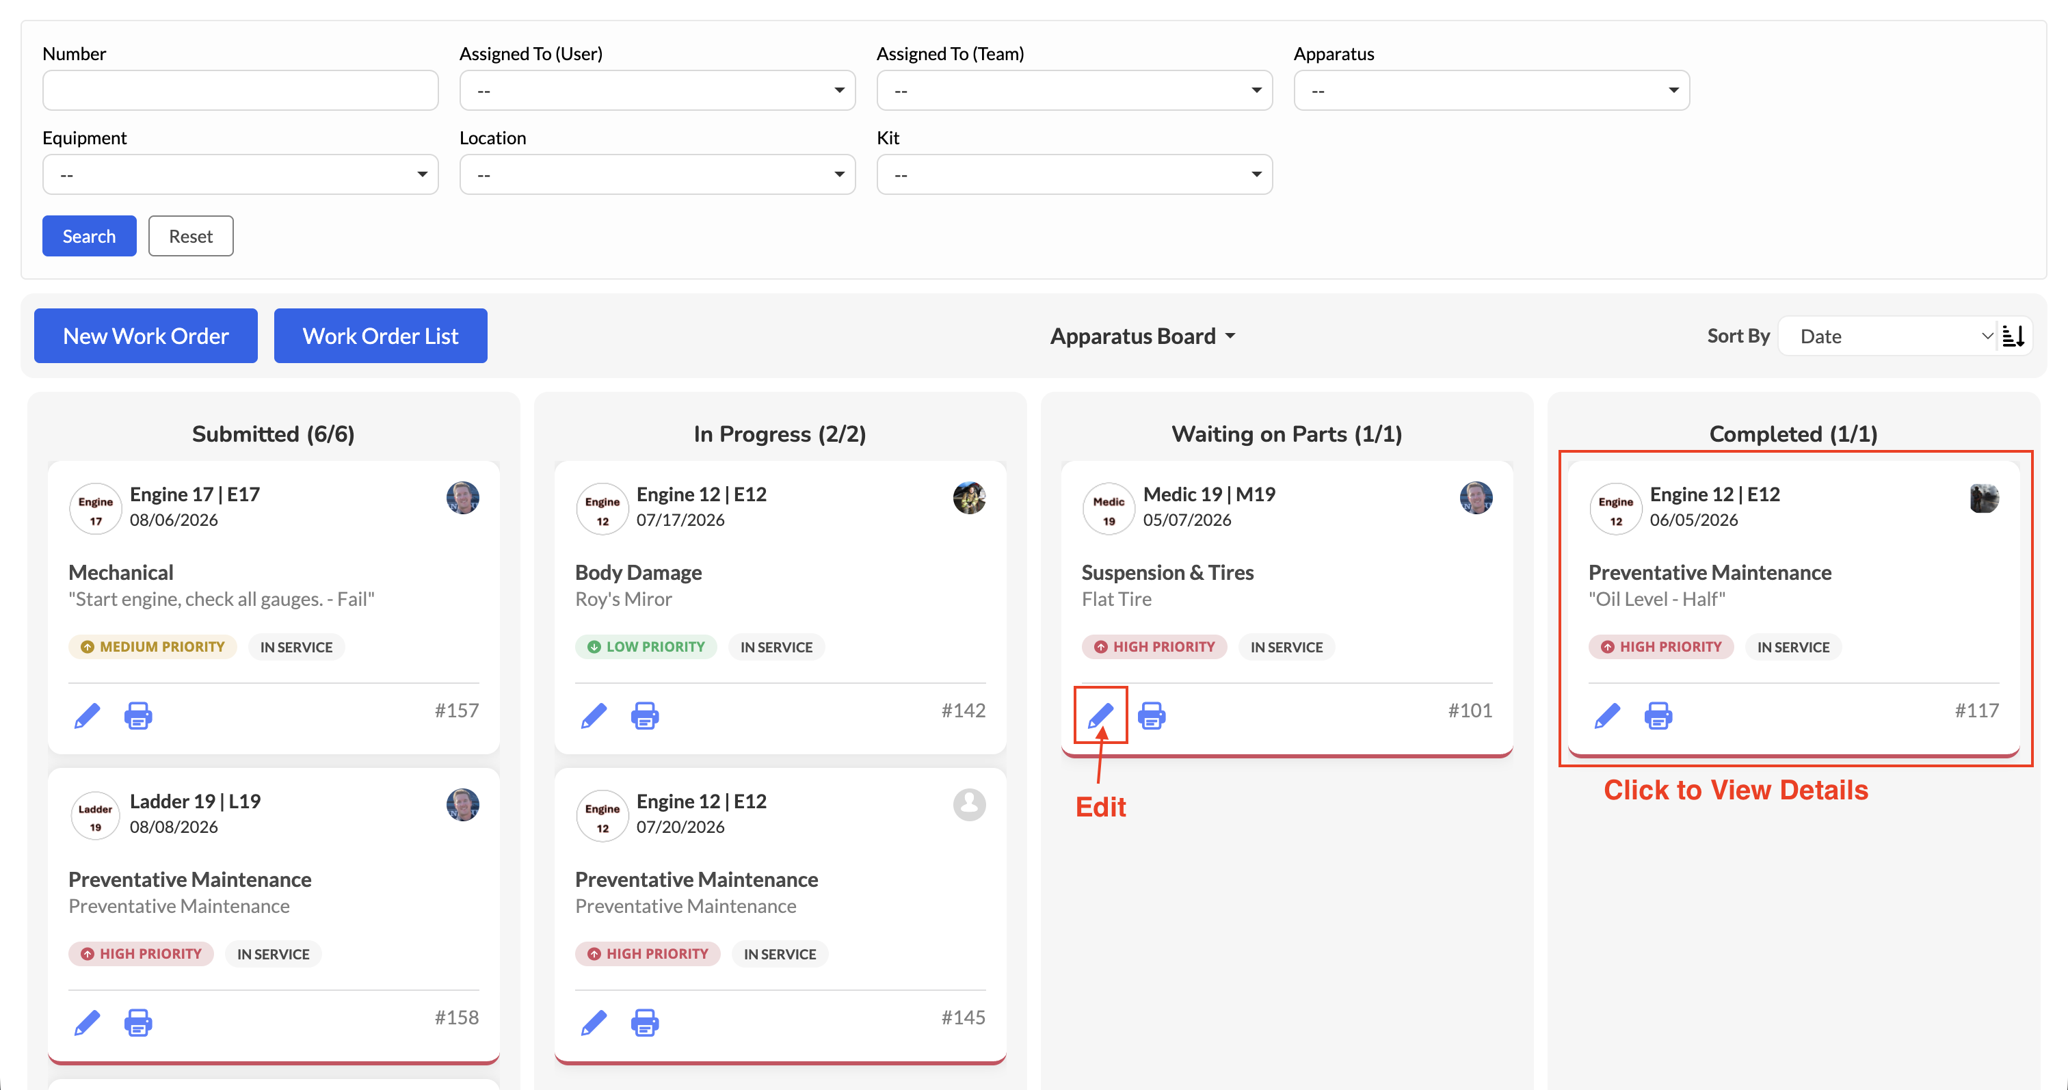The width and height of the screenshot is (2068, 1090).
Task: Toggle the sort direction icon
Action: [2013, 336]
